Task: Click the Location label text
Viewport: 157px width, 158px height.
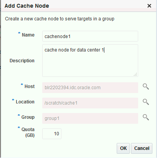Action: tap(25, 102)
